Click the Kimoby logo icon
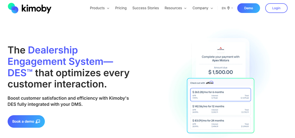Viewport: 295px width, 138px height. click(x=13, y=8)
